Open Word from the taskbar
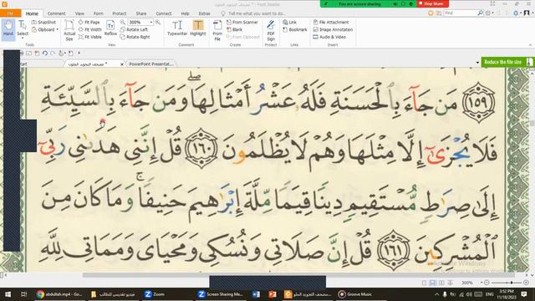The width and height of the screenshot is (535, 301). point(256,294)
